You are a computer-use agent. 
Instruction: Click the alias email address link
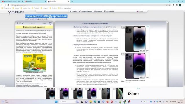coord(38,19)
